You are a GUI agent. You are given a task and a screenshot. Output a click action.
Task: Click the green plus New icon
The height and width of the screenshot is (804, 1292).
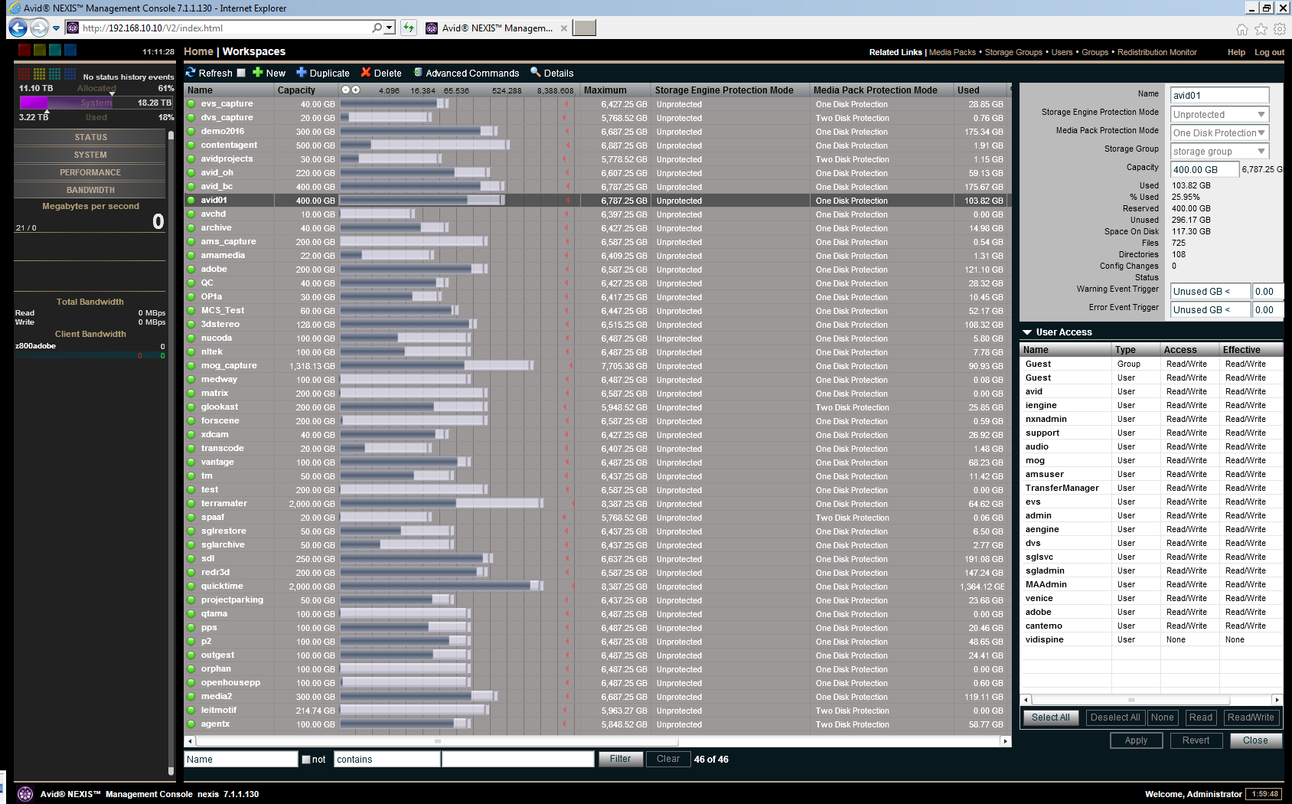(258, 73)
